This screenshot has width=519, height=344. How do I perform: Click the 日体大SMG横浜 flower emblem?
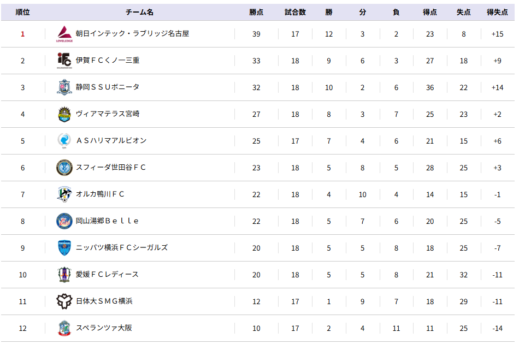click(x=64, y=301)
